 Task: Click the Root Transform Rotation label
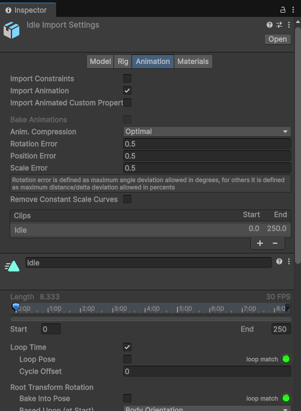coord(52,387)
